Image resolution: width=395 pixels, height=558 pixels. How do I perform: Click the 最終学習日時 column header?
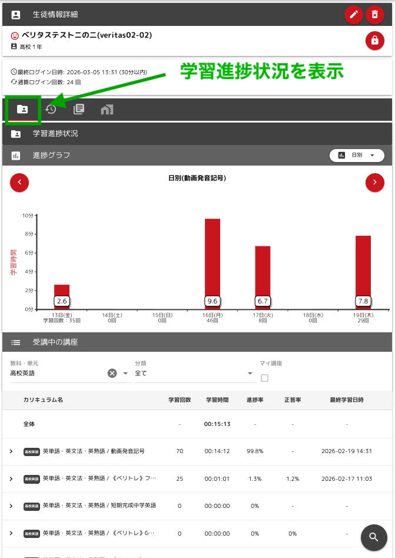point(347,400)
